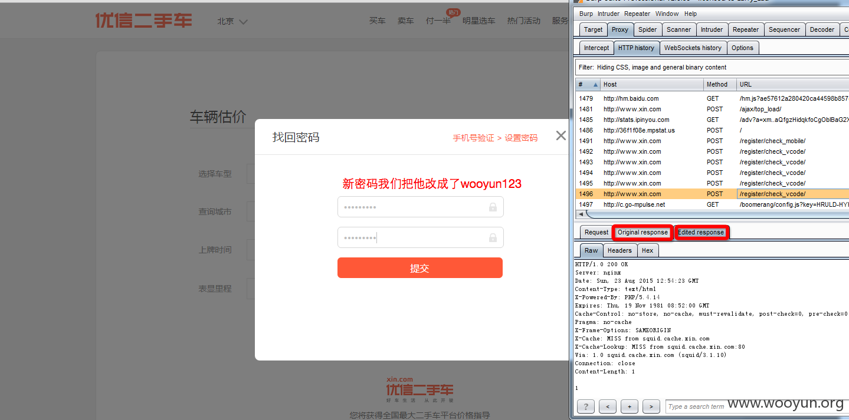This screenshot has height=420, width=849.
Task: Click the lock icon in first password field
Action: click(x=493, y=207)
